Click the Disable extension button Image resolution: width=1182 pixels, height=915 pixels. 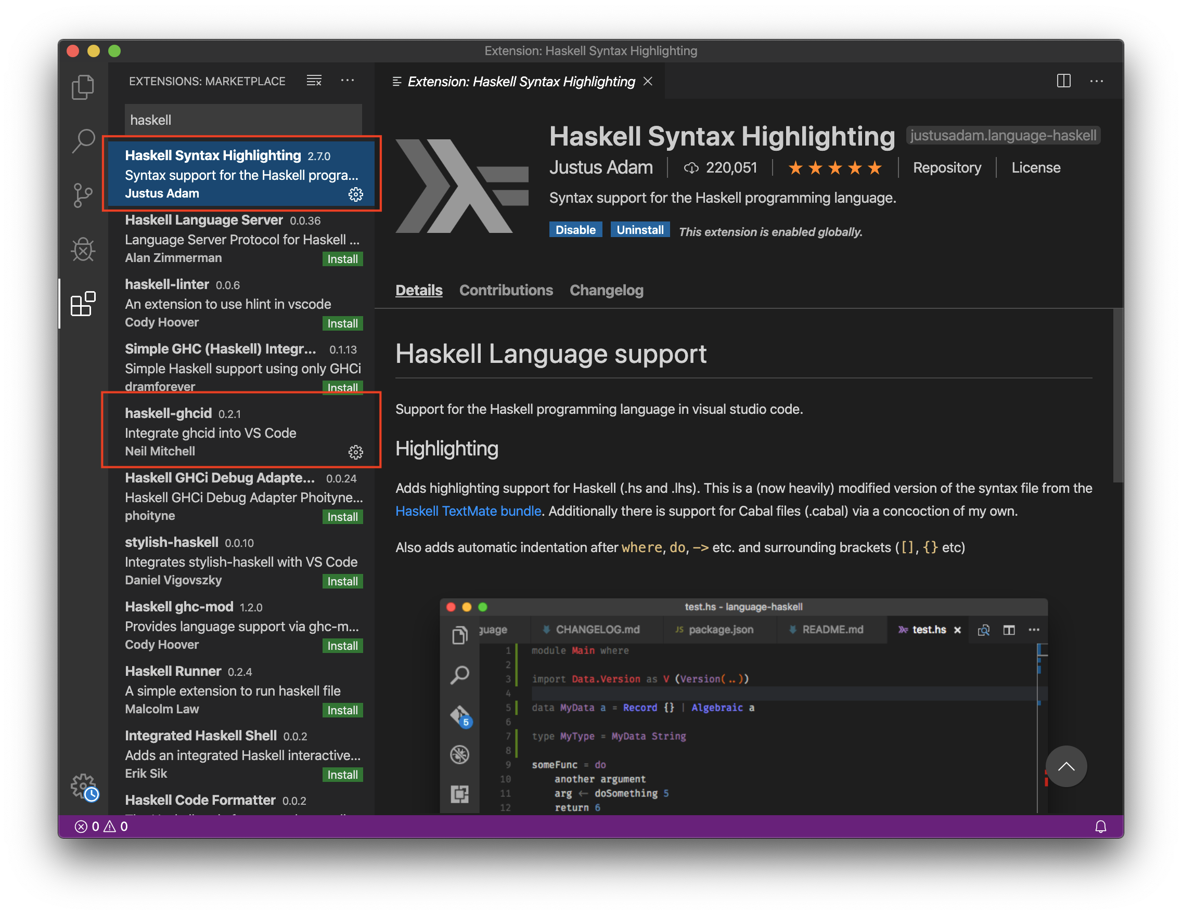(x=575, y=230)
